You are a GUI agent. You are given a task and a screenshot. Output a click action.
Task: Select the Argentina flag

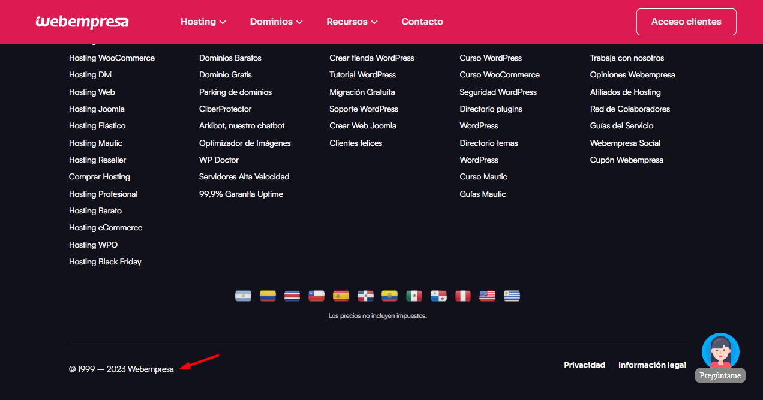(x=243, y=296)
